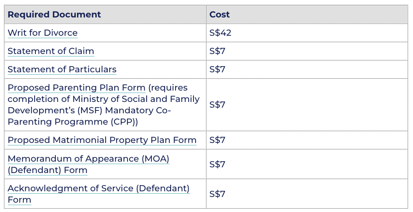Click the Required Document column header
413x212 pixels.
click(54, 15)
